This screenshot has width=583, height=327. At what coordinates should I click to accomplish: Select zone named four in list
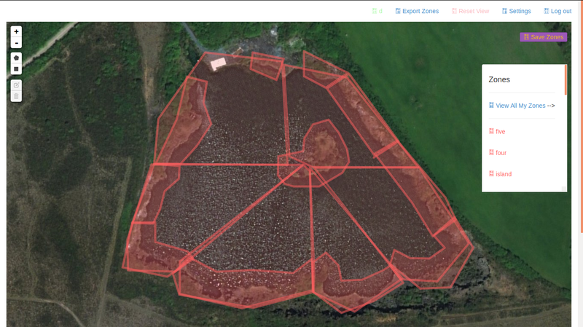pos(501,153)
